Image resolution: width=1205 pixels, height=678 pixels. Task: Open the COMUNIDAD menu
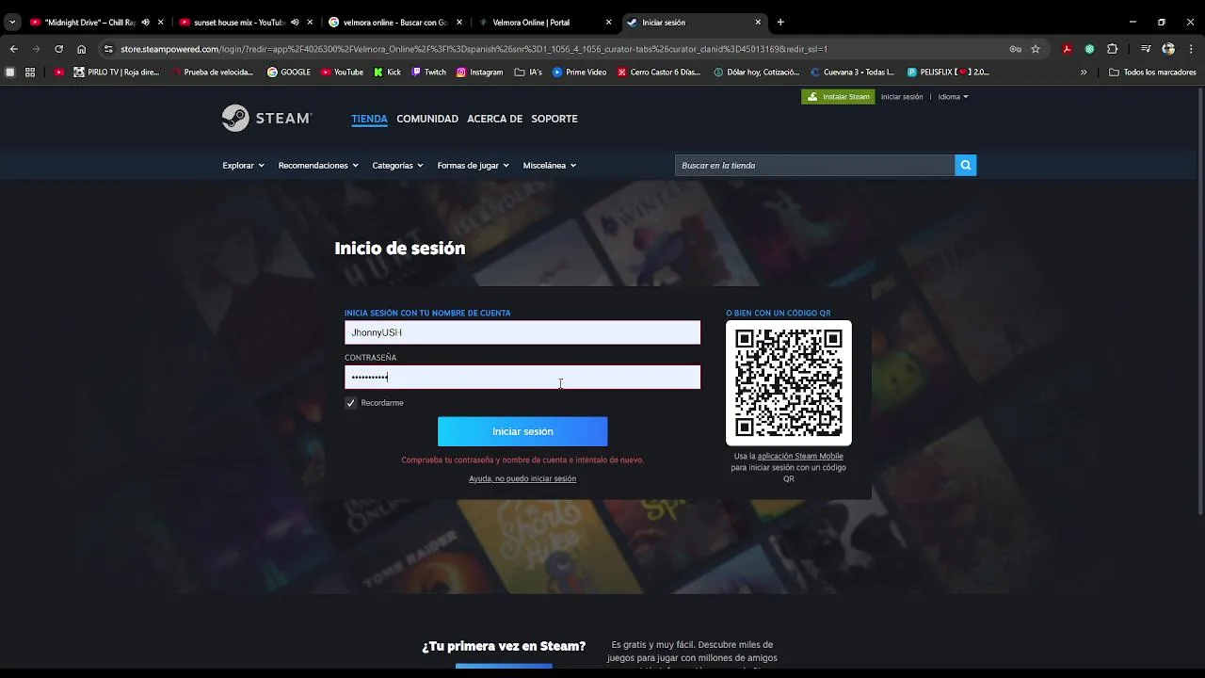pyautogui.click(x=427, y=119)
